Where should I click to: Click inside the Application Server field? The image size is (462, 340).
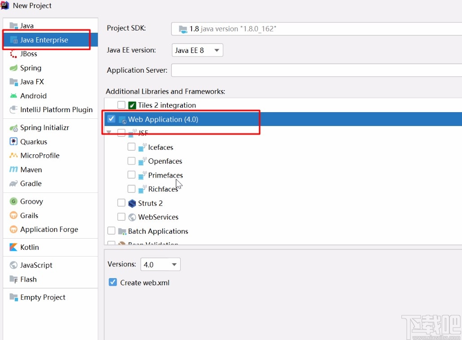coord(314,70)
